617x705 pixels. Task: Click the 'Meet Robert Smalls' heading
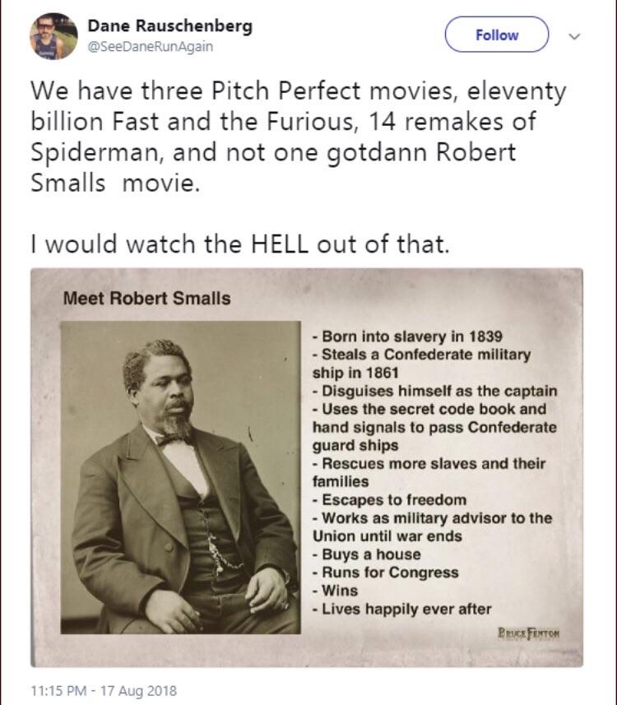(x=146, y=298)
